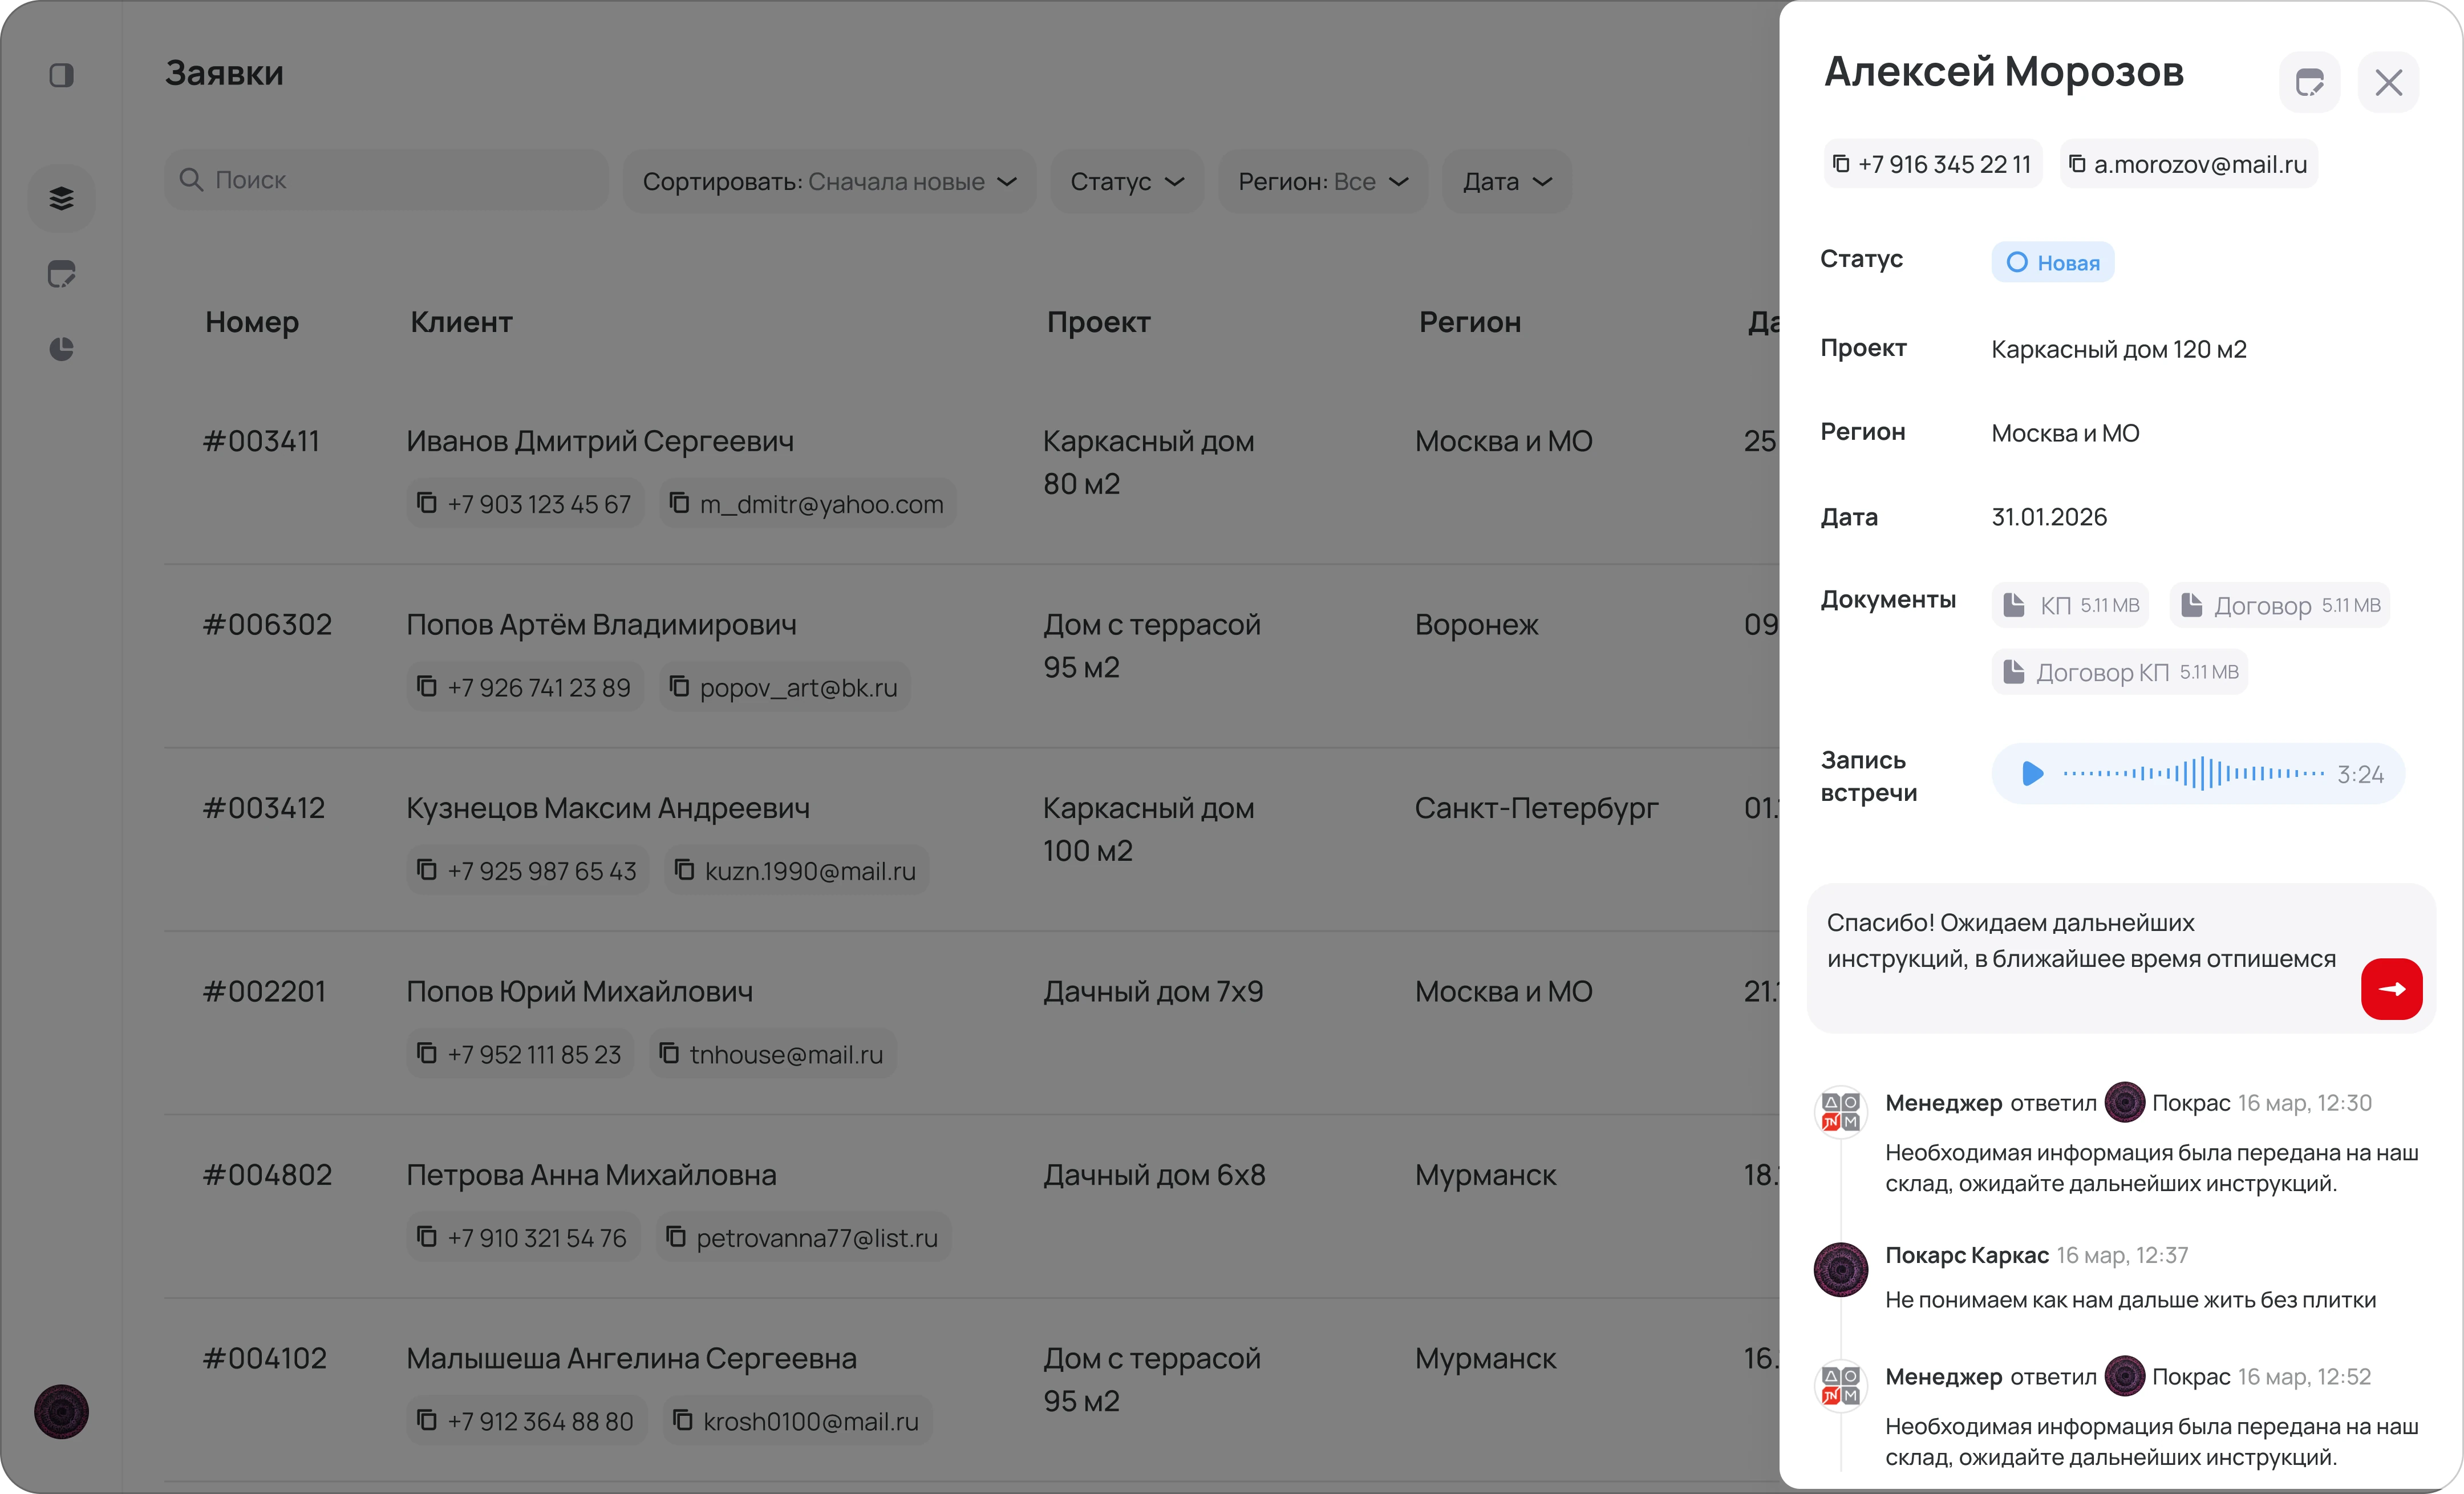
Task: Close the Алексей Морозов detail panel
Action: coord(2388,82)
